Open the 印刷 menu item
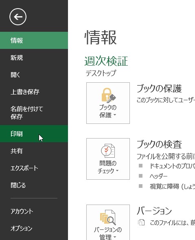Viewport: 195px width, 240px height. pyautogui.click(x=34, y=134)
